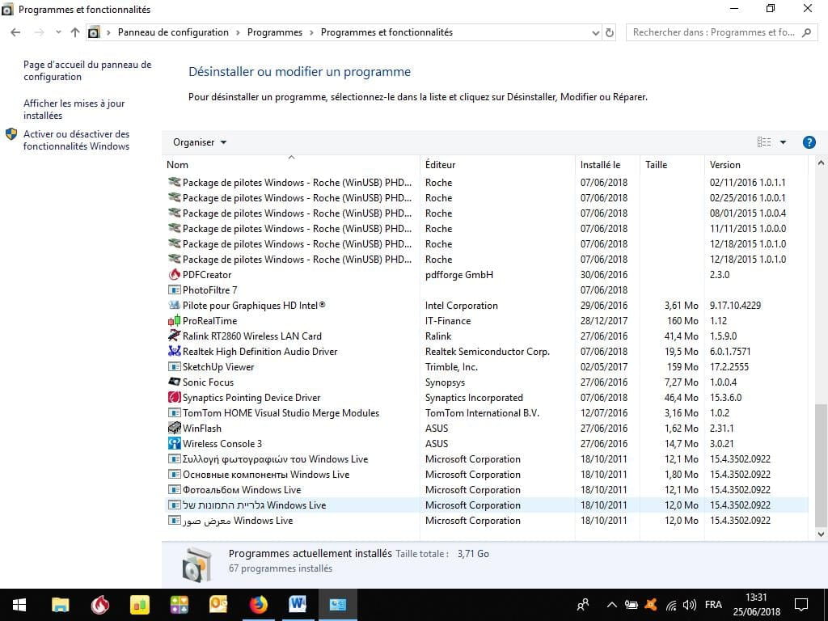Click the Realtek Semiconductor Corp. publisher cell

pyautogui.click(x=488, y=351)
